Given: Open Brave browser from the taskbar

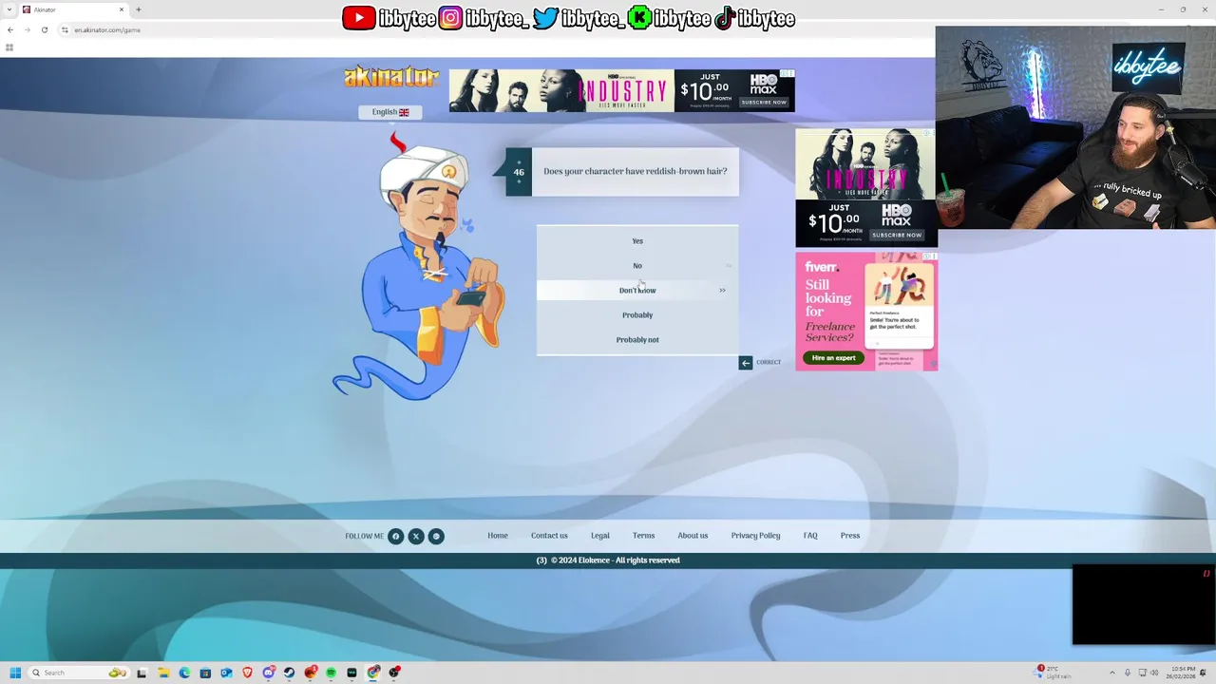Looking at the screenshot, I should 247,673.
